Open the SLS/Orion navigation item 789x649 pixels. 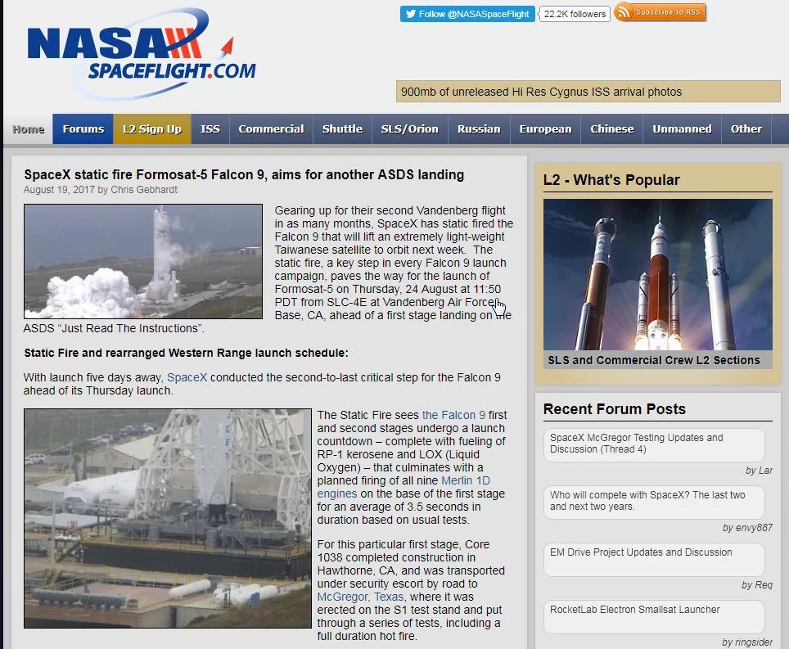click(x=409, y=129)
